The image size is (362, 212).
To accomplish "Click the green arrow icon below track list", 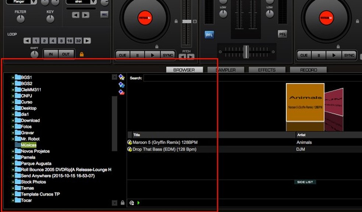I will (139, 202).
